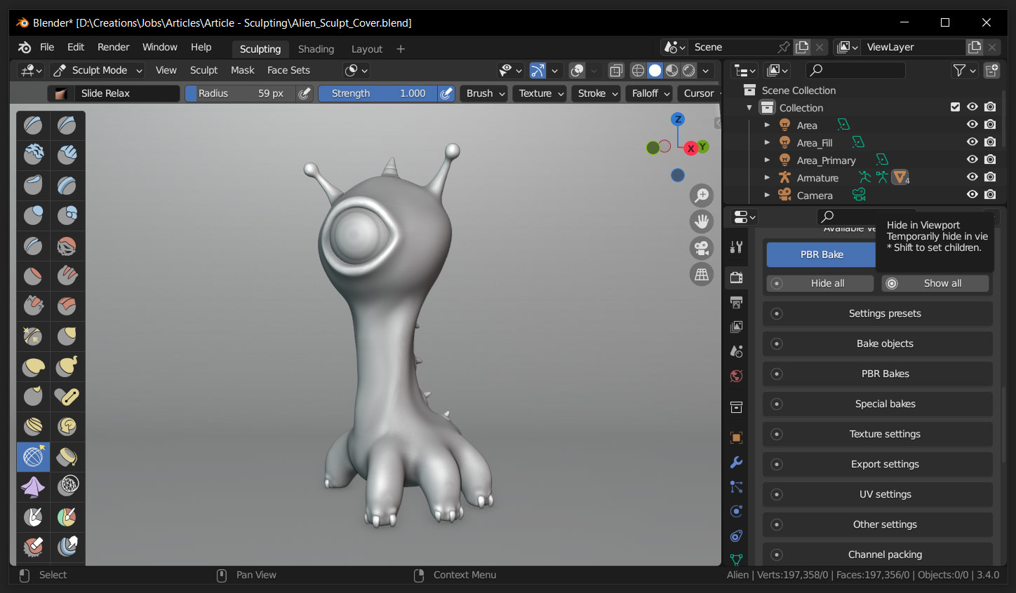Click the PBR Bake button

[x=822, y=254]
